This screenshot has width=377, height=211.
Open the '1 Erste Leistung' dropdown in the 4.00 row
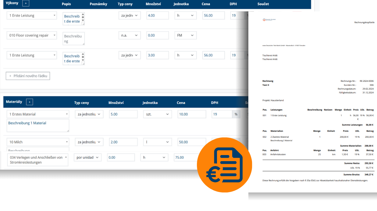coord(32,16)
